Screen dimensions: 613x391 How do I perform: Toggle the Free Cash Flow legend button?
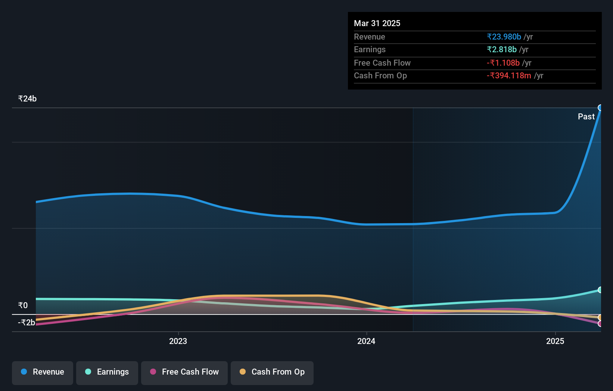coord(184,373)
